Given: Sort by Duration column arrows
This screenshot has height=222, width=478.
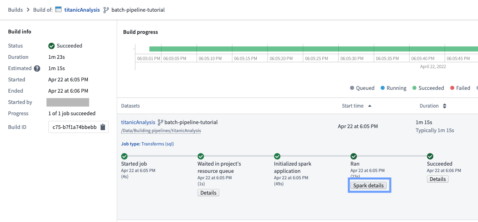Looking at the screenshot, I should point(445,106).
